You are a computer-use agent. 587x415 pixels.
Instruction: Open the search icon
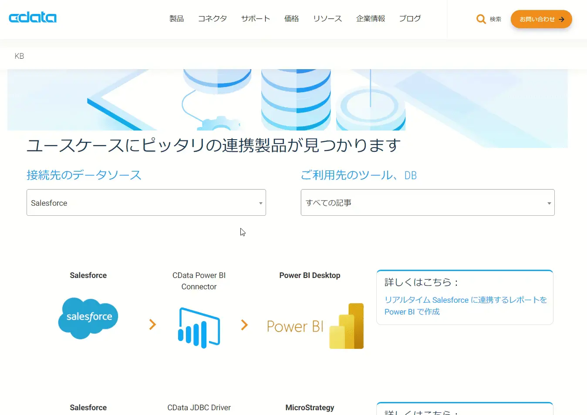point(481,19)
